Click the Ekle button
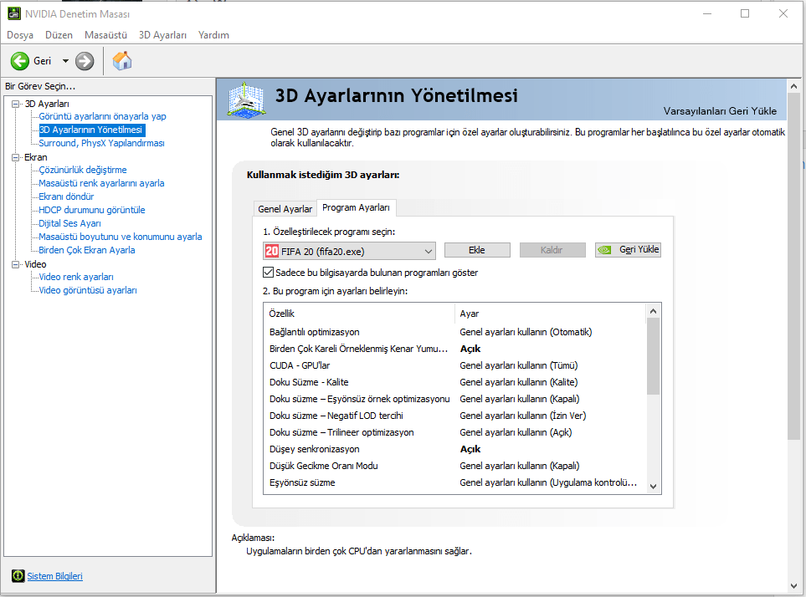Image resolution: width=806 pixels, height=597 pixels. click(477, 250)
